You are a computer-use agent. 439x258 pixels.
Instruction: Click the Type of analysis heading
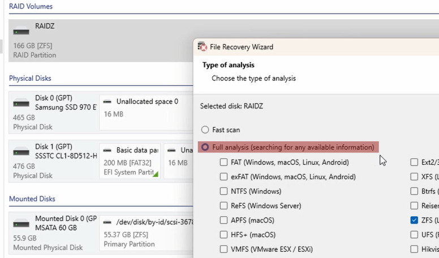[229, 65]
